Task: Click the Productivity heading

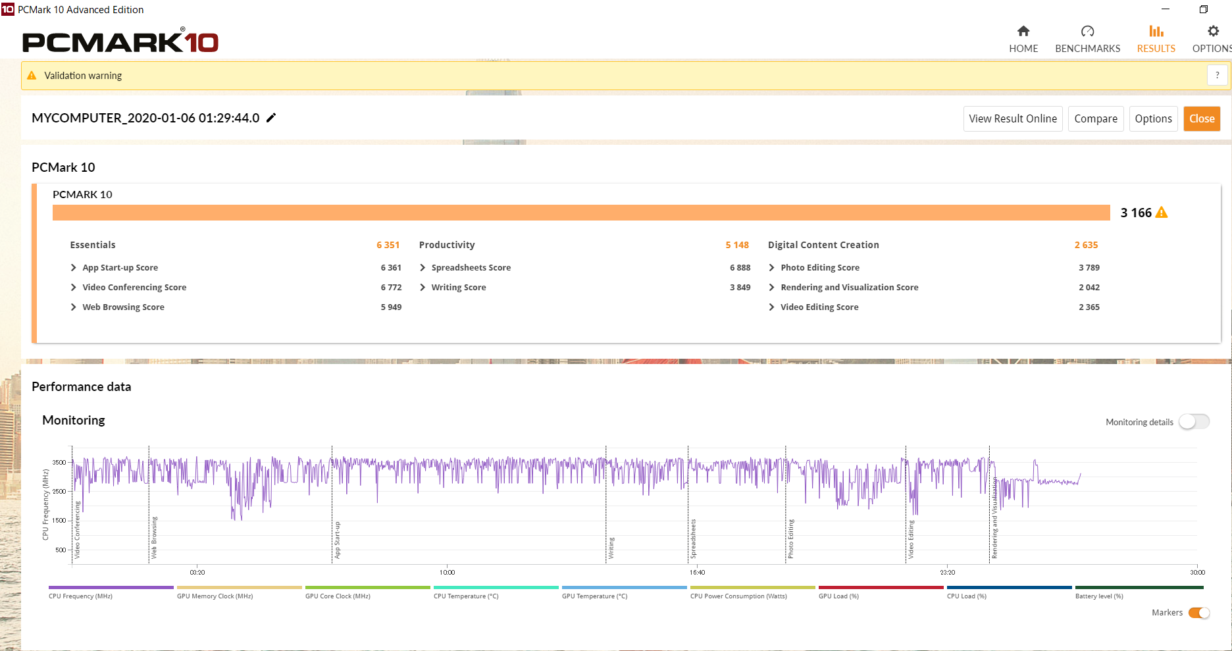Action: click(447, 245)
